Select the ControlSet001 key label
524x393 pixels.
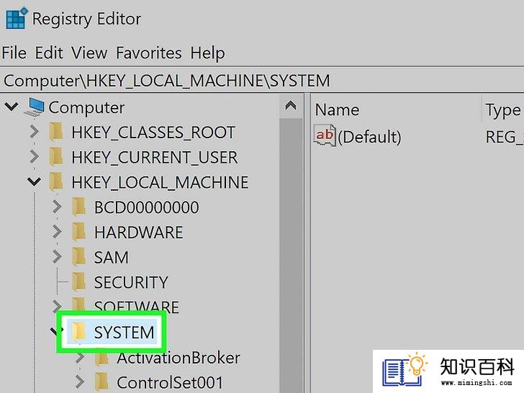[x=170, y=383]
